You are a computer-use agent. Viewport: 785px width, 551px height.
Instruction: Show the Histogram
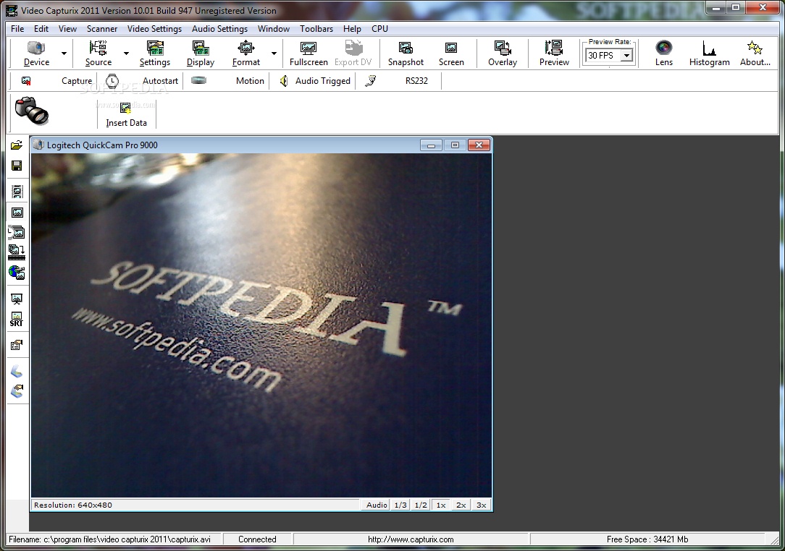point(709,54)
